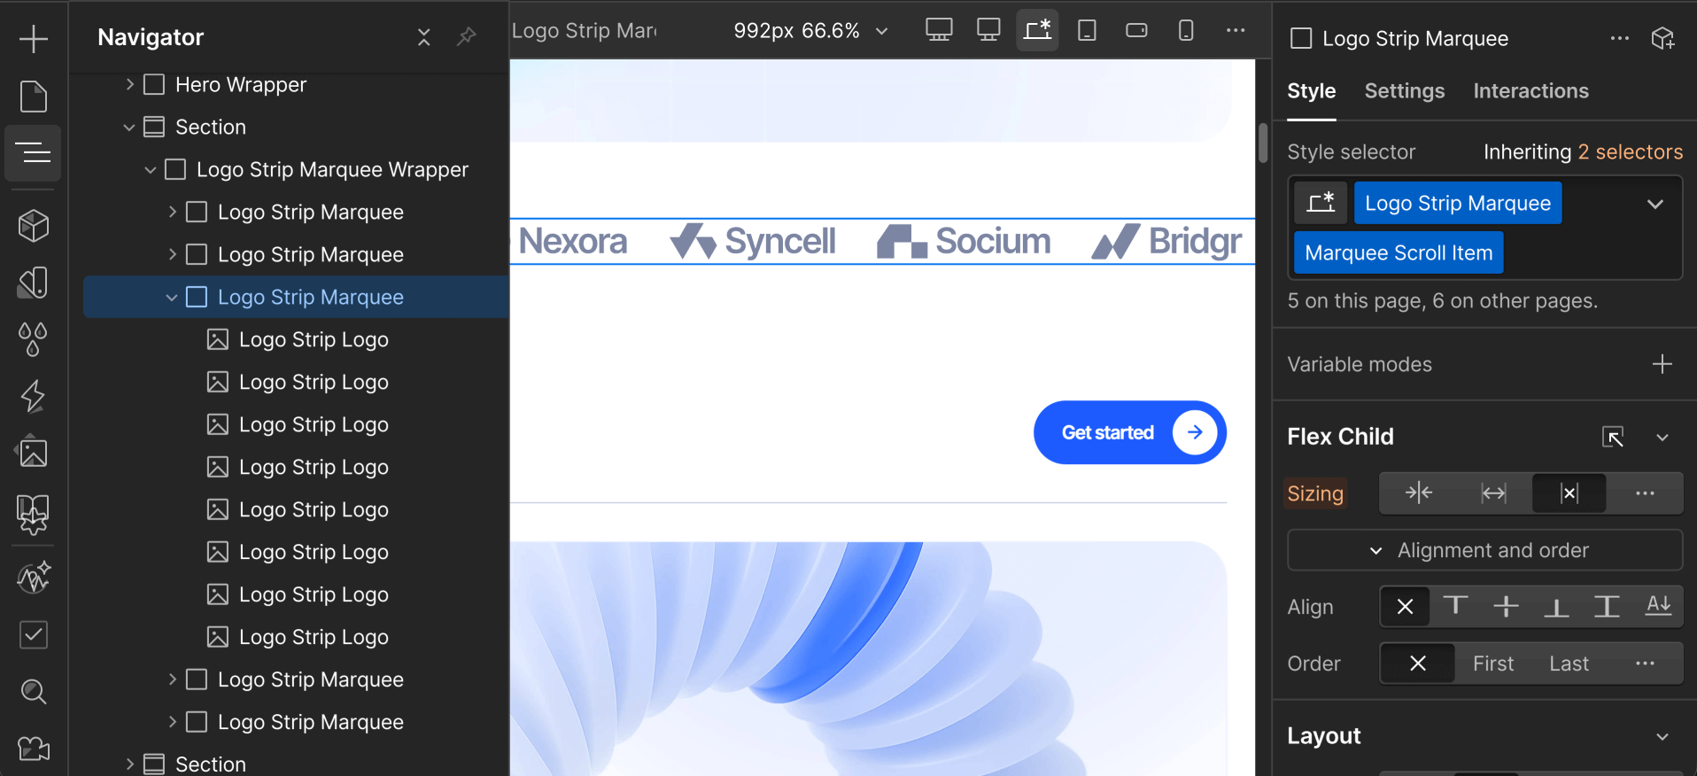Align self to baseline
The height and width of the screenshot is (776, 1697).
[x=1658, y=607]
